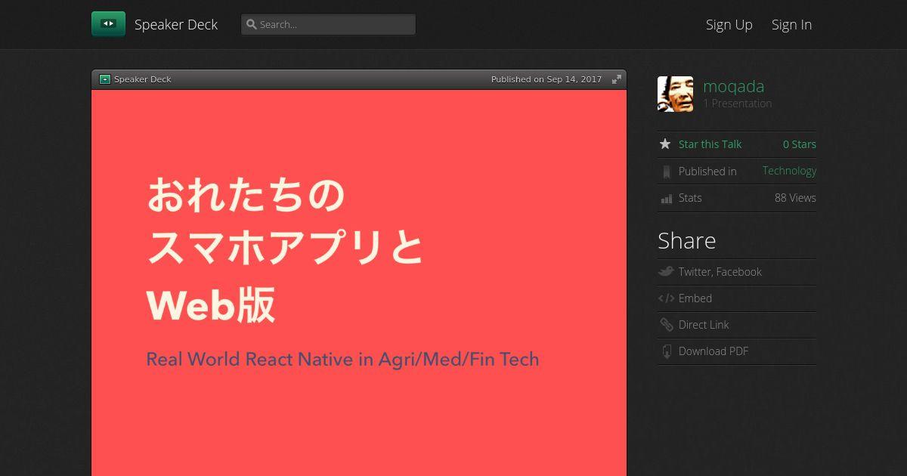The width and height of the screenshot is (907, 476).
Task: Focus the Search input field
Action: (x=328, y=24)
